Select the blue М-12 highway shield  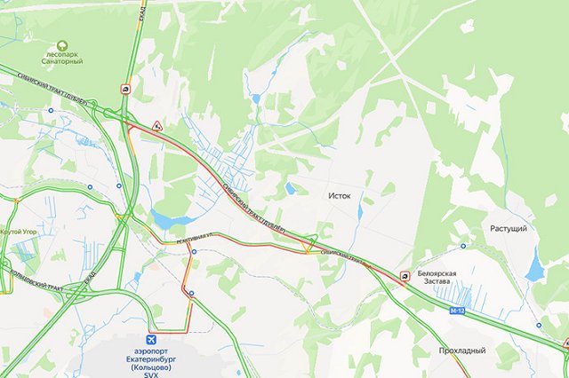[x=456, y=311]
